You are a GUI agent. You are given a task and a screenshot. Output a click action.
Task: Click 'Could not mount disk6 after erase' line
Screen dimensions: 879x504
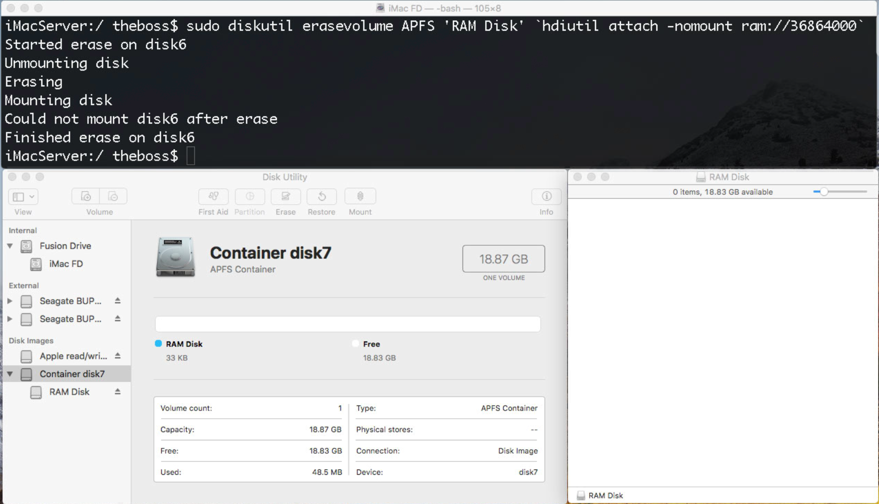pyautogui.click(x=141, y=119)
